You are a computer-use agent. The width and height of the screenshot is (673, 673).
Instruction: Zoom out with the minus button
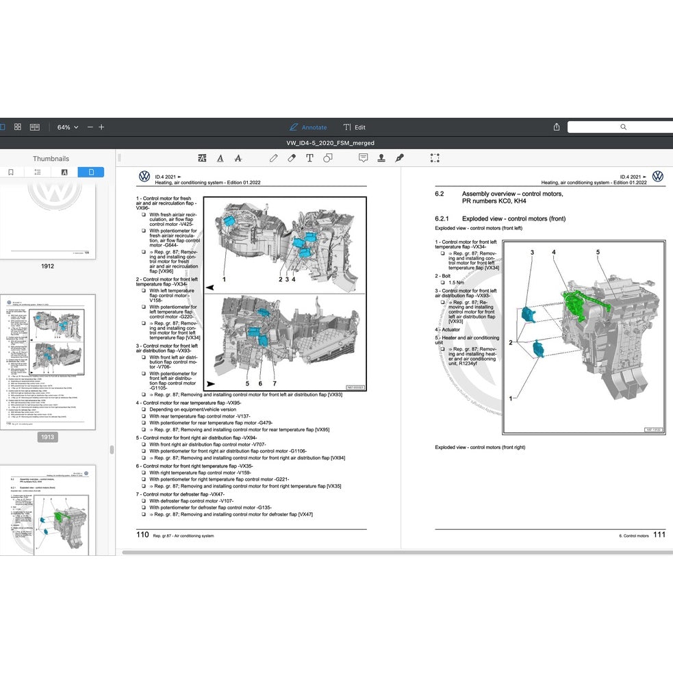pos(90,127)
